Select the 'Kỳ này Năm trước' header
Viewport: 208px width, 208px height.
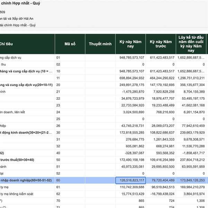point(161,44)
